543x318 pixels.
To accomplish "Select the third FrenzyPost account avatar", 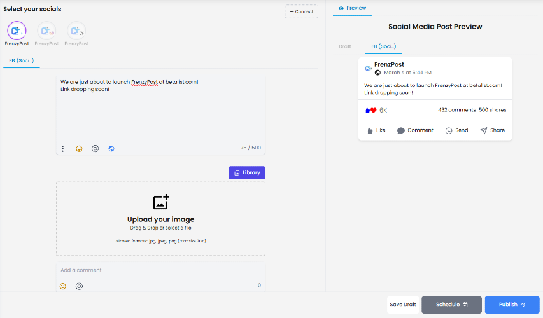I will coord(76,31).
